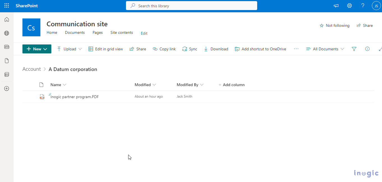Open the megaphone notifications icon
Screen dimensions: 382x182
[336, 6]
